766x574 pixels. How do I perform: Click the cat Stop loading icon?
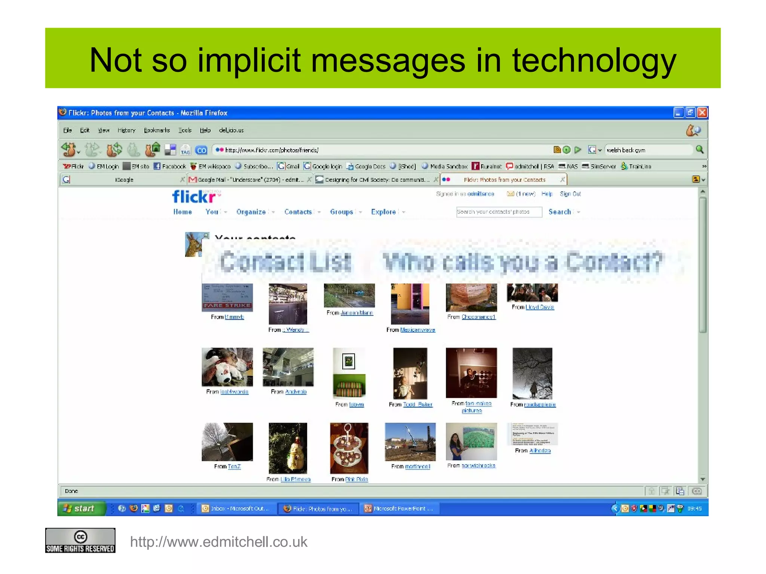[x=133, y=150]
